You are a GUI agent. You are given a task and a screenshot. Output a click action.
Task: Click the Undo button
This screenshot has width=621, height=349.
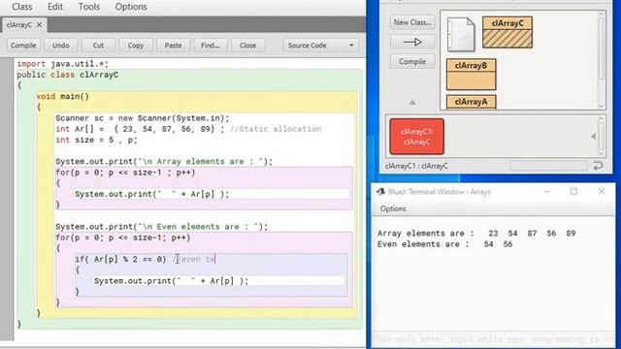pyautogui.click(x=61, y=46)
